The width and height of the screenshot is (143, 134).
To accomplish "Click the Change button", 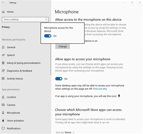I will click(x=62, y=46).
